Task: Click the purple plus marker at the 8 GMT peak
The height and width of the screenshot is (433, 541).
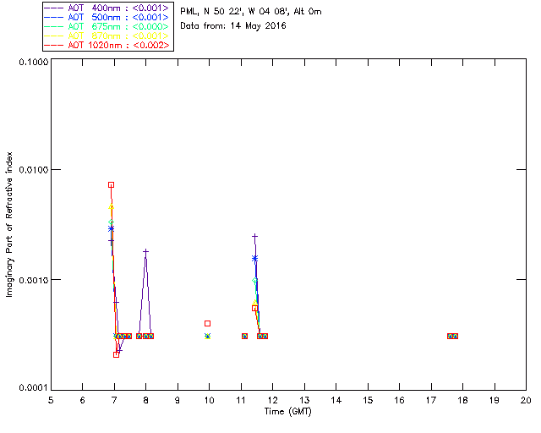Action: pyautogui.click(x=146, y=252)
